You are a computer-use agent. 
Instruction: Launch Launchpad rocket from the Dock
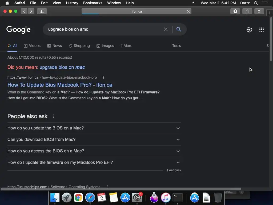66,198
